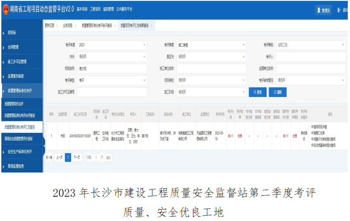Open the 实体质量审核提交查阅 action link

tap(323, 145)
